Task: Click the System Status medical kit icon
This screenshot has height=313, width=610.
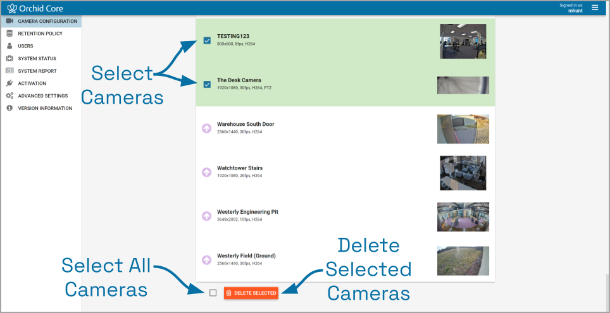Action: coord(9,58)
